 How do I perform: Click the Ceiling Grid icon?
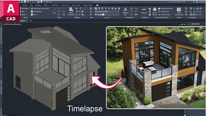coord(32,12)
